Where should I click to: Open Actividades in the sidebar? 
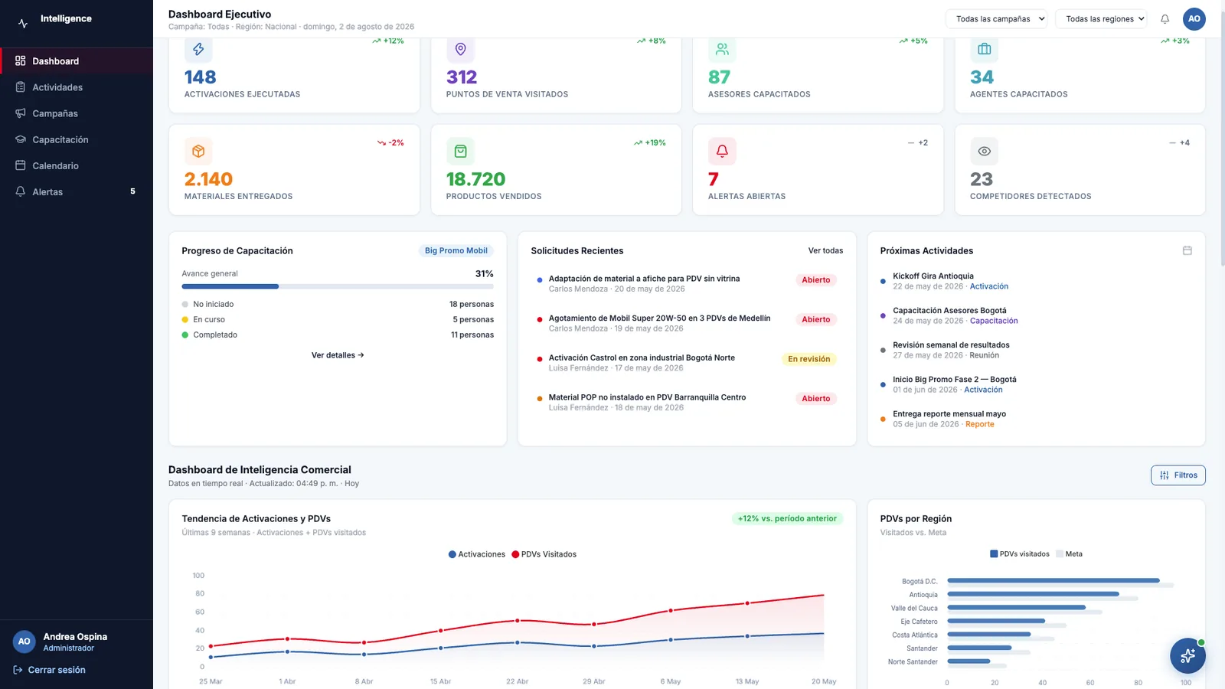[77, 87]
